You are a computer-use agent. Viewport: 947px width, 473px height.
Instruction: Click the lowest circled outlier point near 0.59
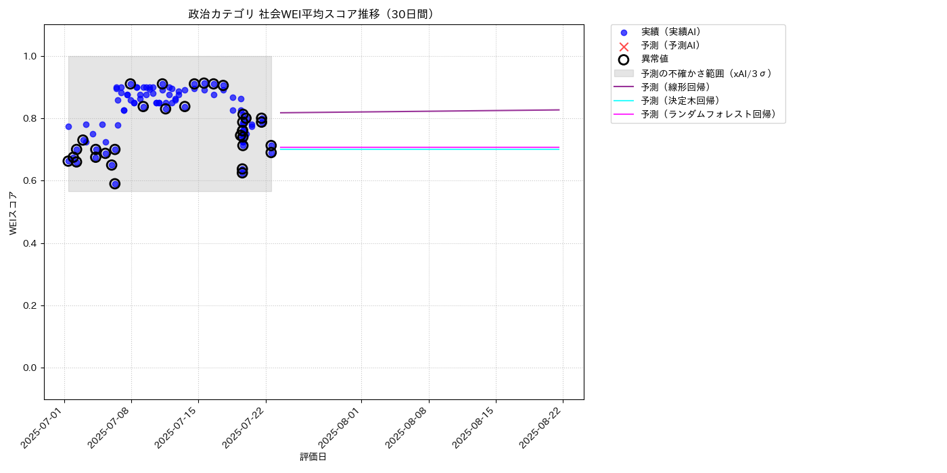[115, 184]
